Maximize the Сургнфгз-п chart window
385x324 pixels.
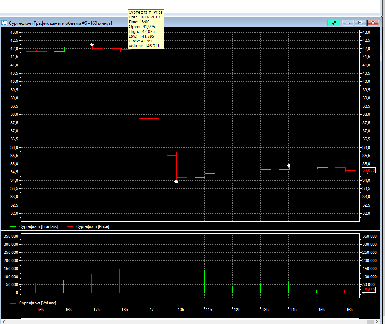360,23
